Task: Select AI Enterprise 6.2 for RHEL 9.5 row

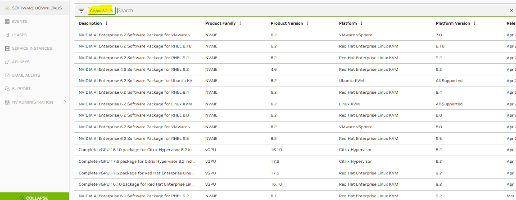Action: [295, 139]
